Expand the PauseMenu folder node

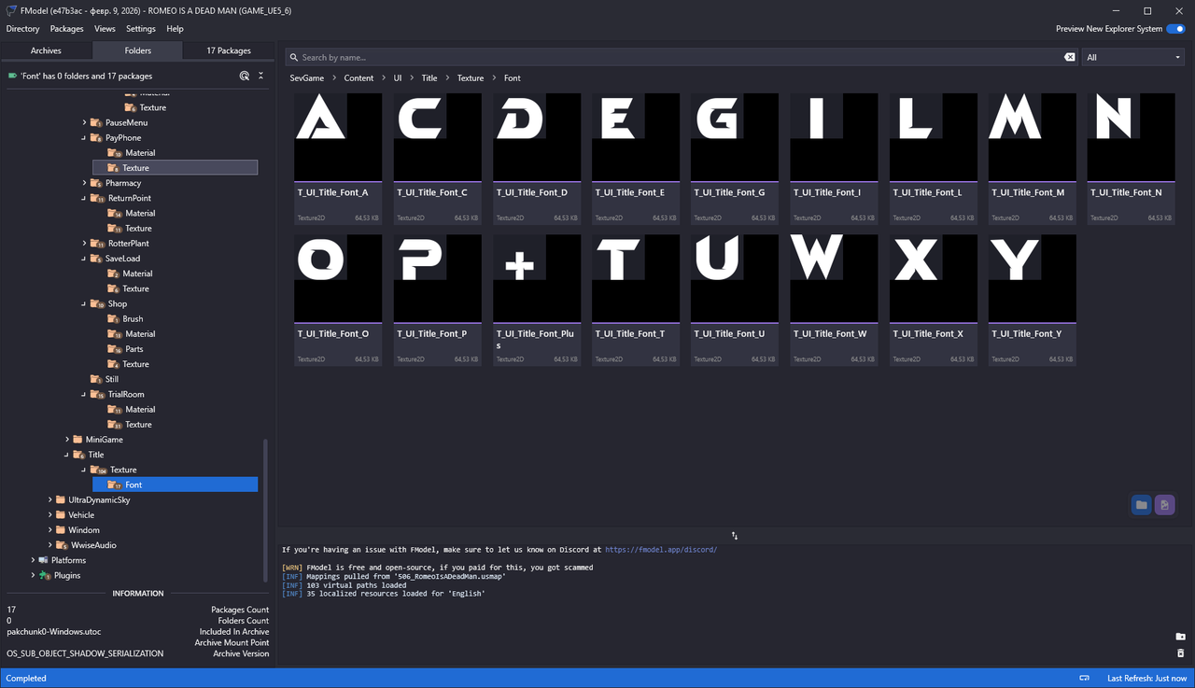coord(84,122)
